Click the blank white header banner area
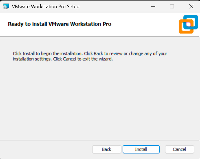This screenshot has width=200, height=159. (x=144, y=24)
